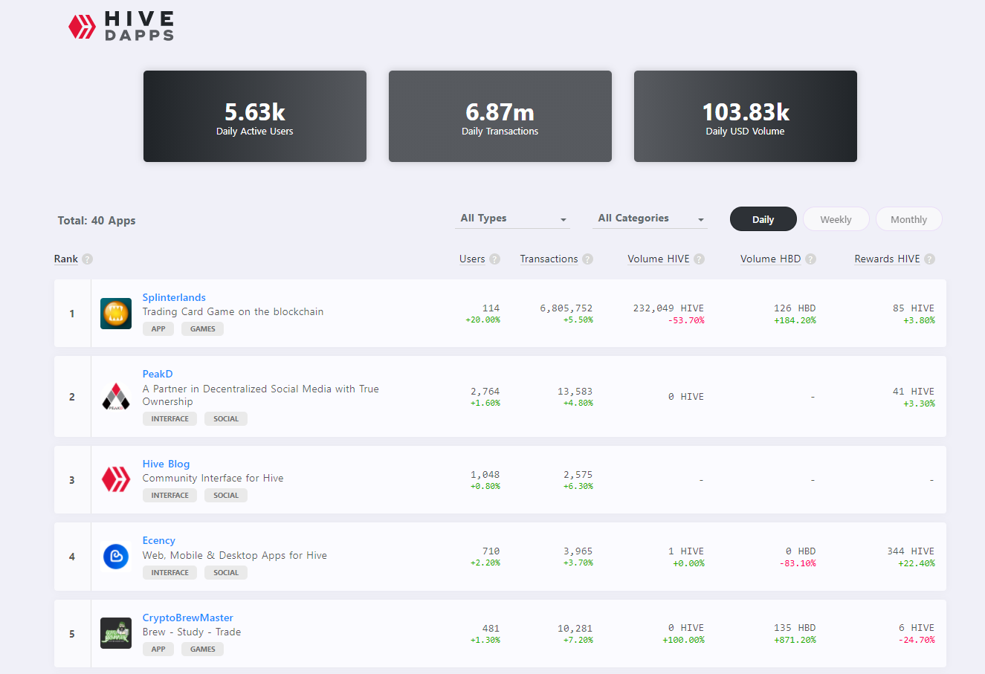Screen dimensions: 985x674
Task: Click the "Total: 40 Apps" text
Action: pos(97,221)
